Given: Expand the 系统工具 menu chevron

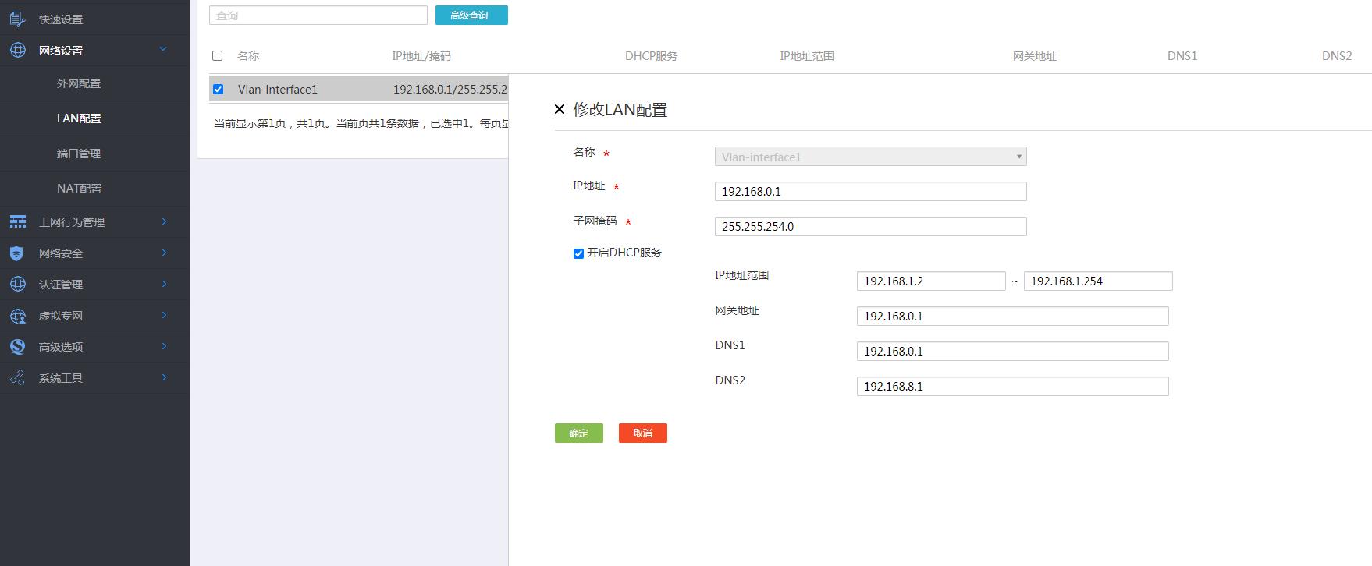Looking at the screenshot, I should pyautogui.click(x=164, y=377).
